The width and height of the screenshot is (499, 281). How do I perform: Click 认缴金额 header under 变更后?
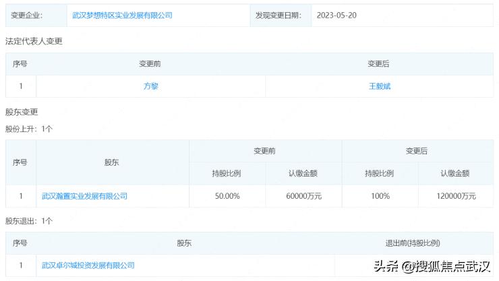[x=455, y=174]
